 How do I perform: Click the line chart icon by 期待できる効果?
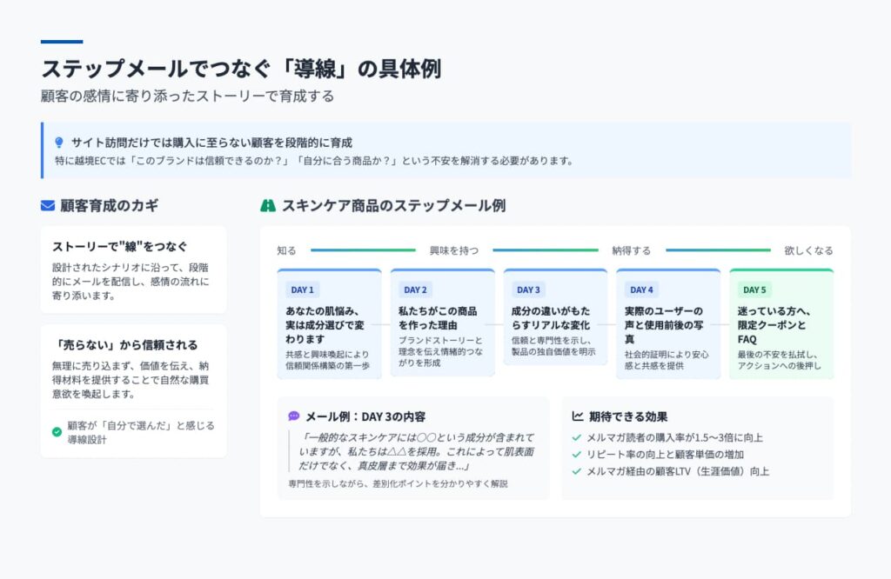pyautogui.click(x=577, y=416)
